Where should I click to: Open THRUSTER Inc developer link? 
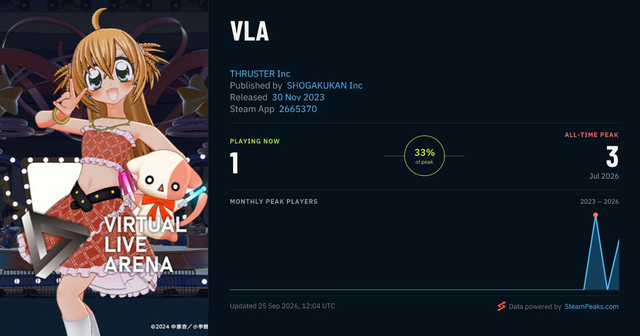coord(260,74)
